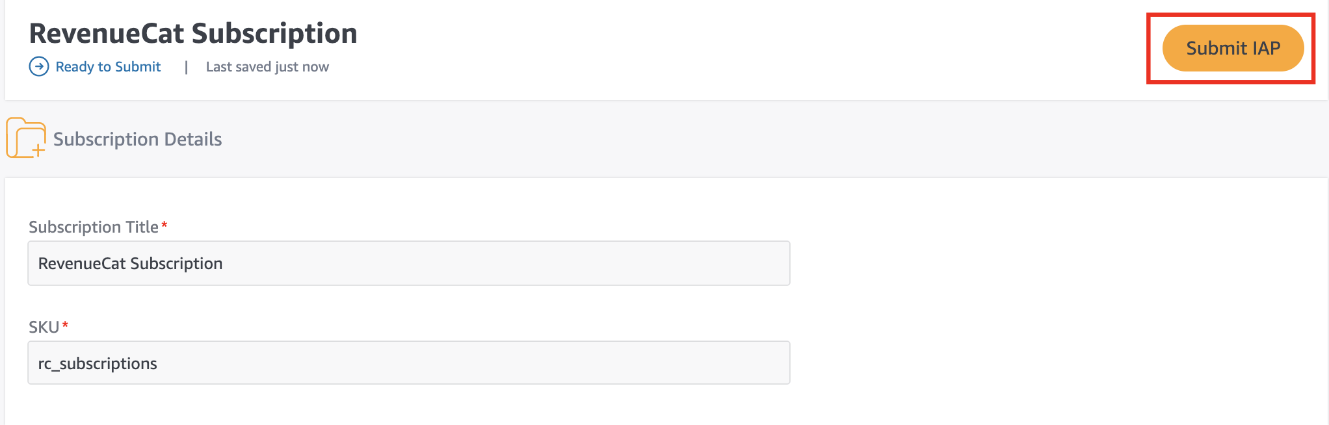Screen dimensions: 1329x425
Task: Click the red asterisk beside the SKU label
Action: click(65, 326)
